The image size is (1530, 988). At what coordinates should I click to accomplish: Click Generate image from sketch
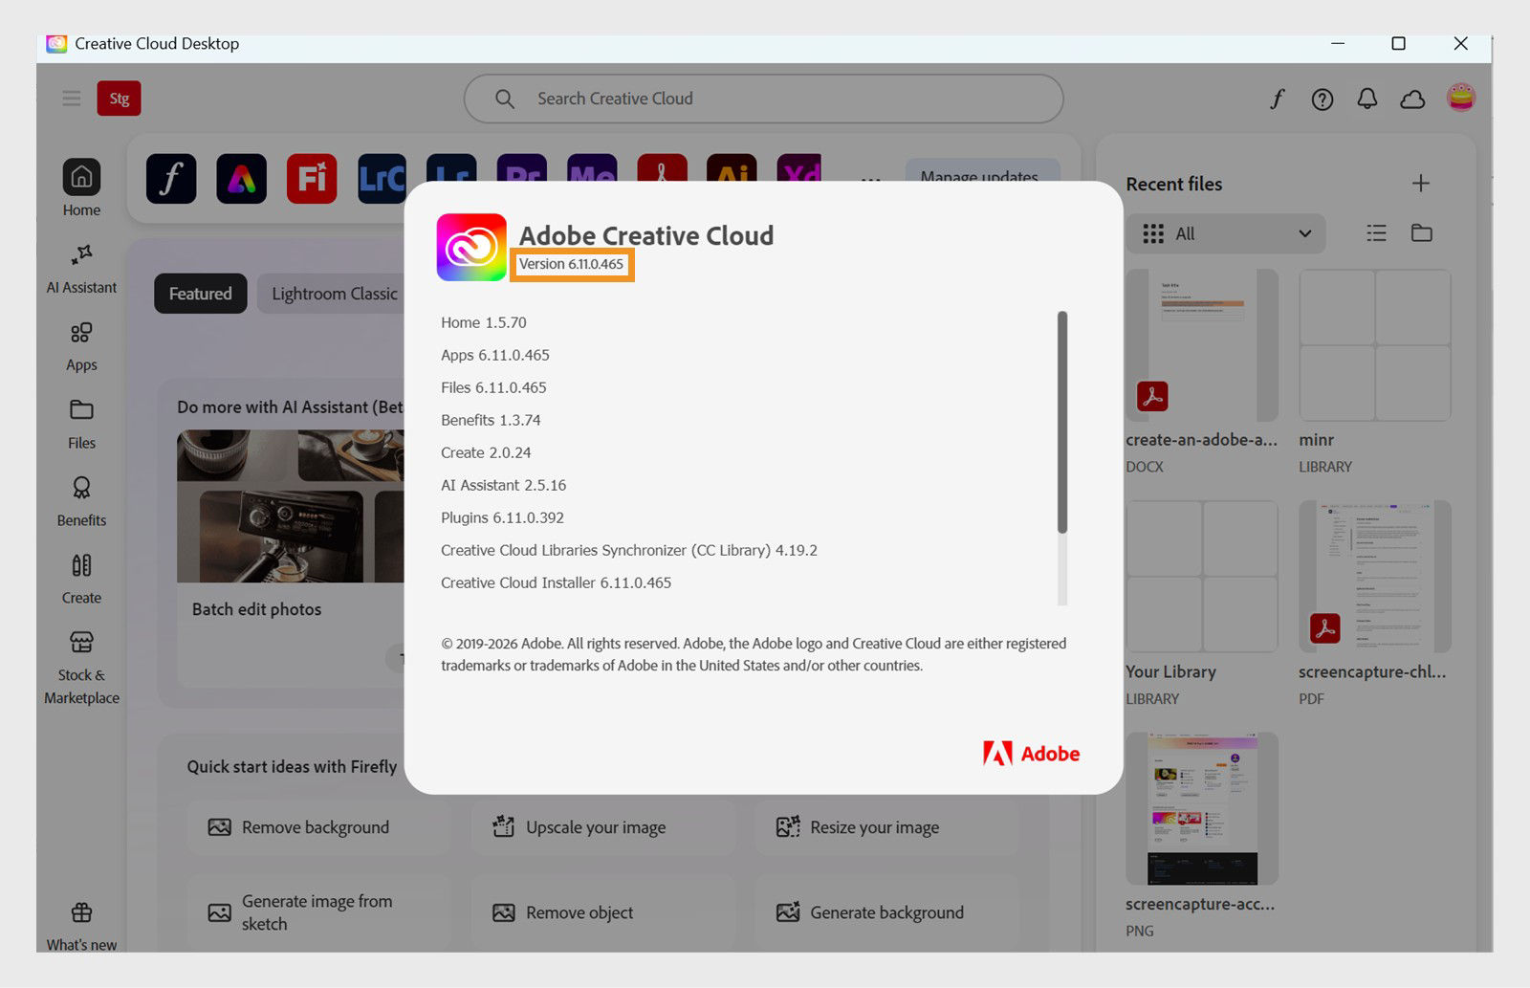click(x=317, y=912)
